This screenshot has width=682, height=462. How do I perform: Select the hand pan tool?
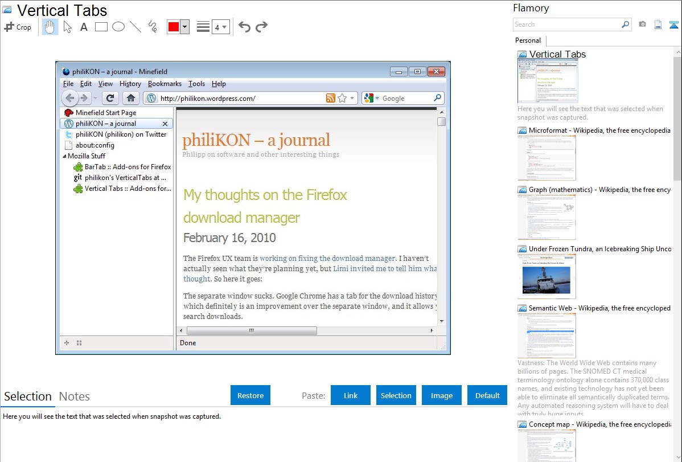[x=50, y=27]
